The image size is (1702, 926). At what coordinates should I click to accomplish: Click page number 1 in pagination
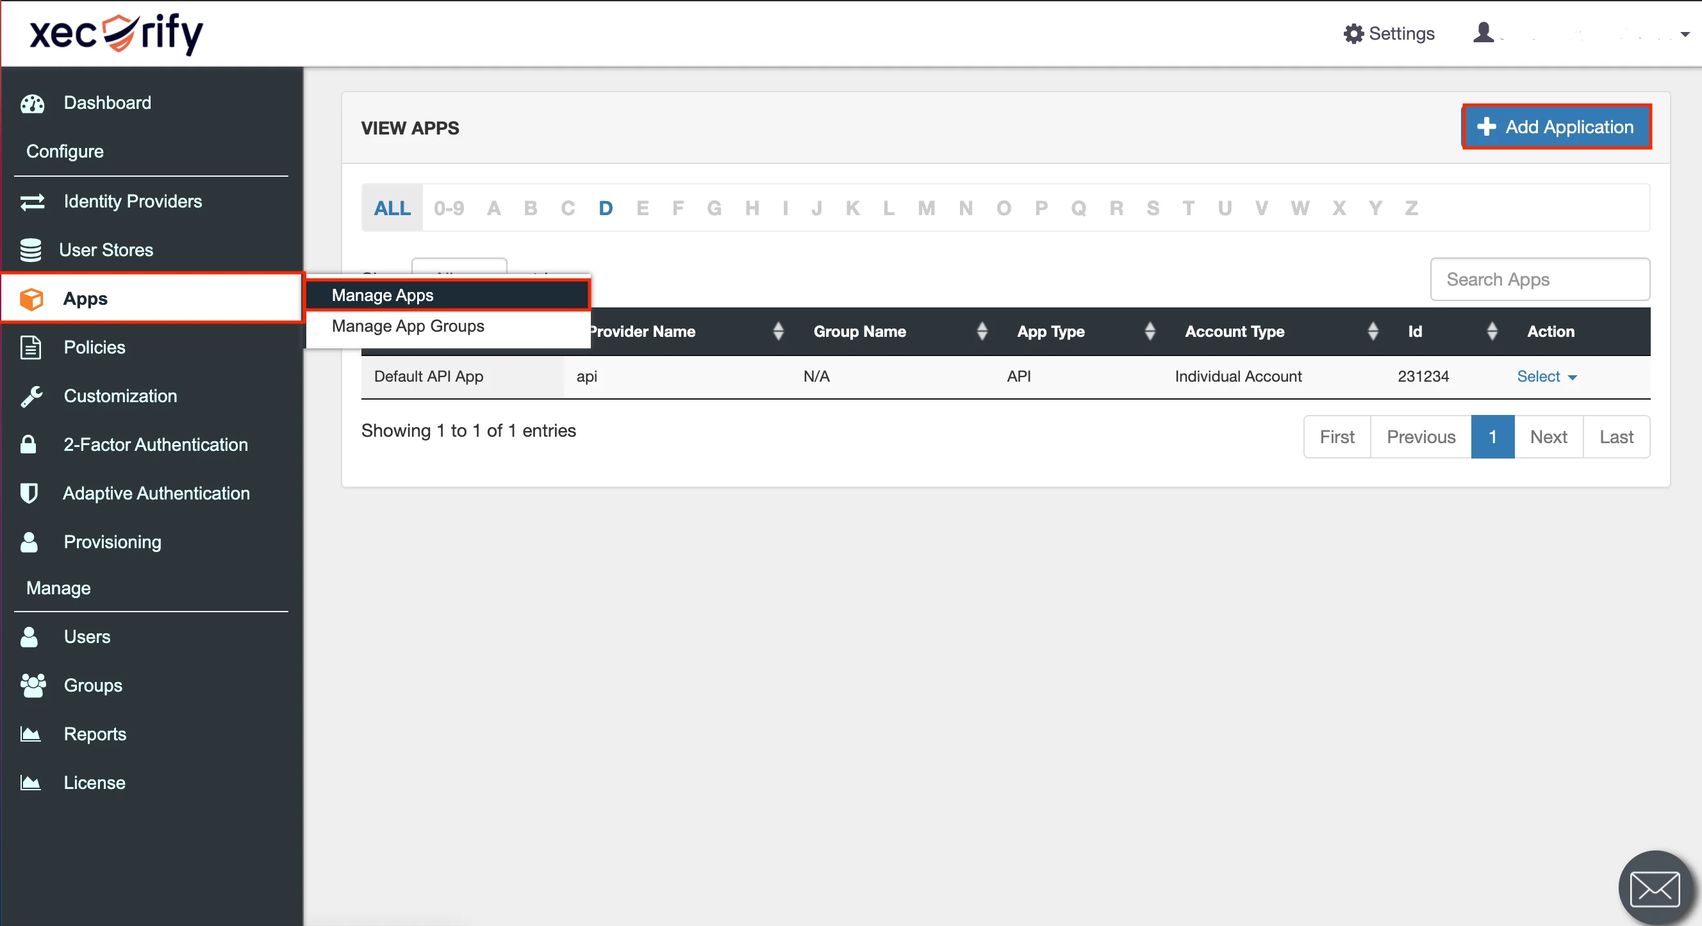pyautogui.click(x=1492, y=437)
